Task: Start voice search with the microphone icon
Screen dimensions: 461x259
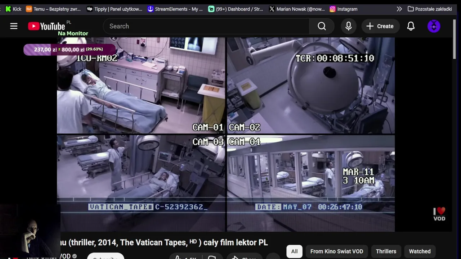Action: click(x=349, y=26)
